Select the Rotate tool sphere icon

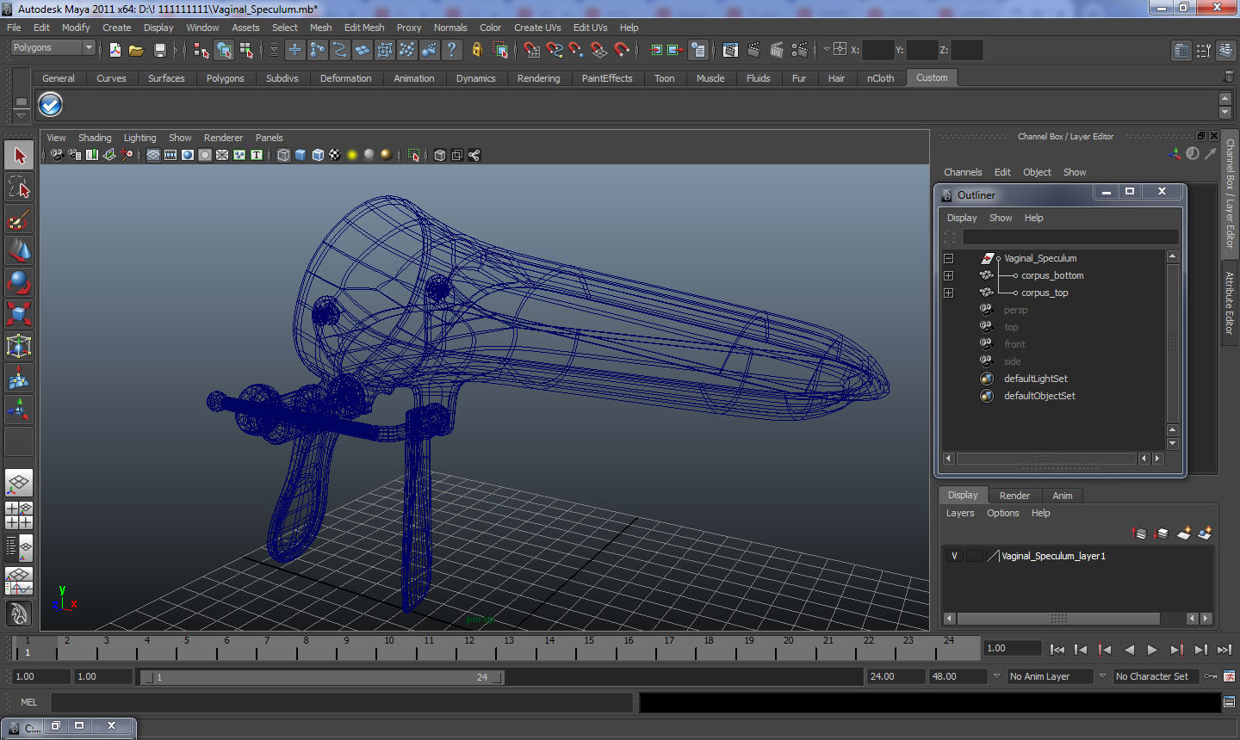19,282
